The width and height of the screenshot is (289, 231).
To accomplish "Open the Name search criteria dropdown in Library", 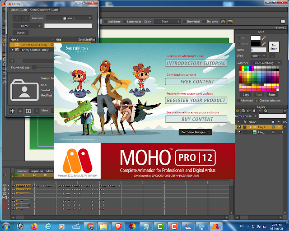I will point(28,26).
